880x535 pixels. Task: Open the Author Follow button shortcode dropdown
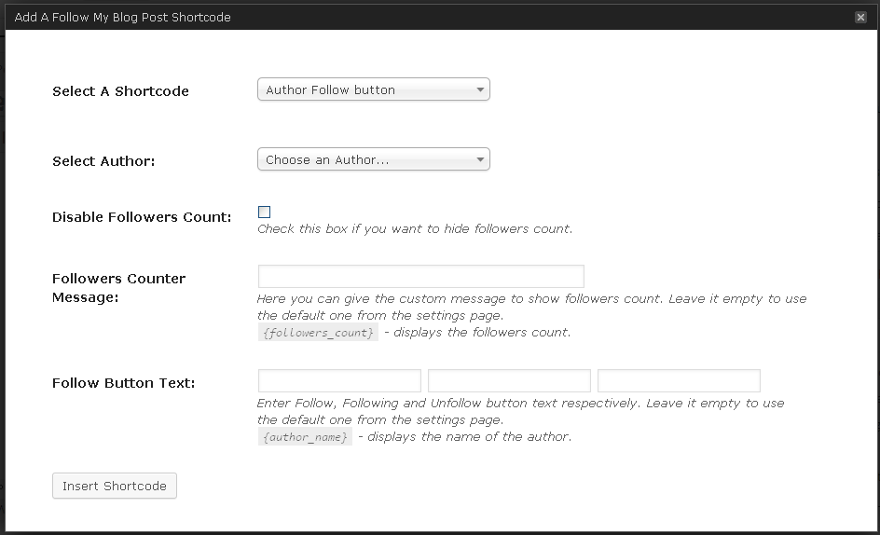[x=373, y=89]
